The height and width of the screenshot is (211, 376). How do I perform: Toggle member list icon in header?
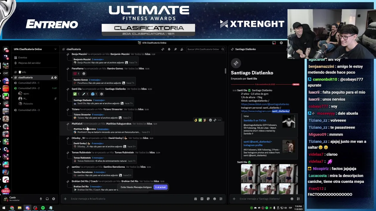tap(182, 49)
